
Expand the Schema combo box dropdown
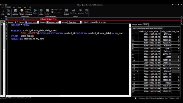tap(81, 22)
